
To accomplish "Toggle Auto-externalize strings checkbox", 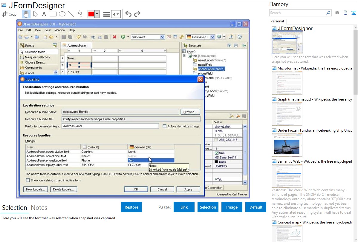I will coord(164,126).
